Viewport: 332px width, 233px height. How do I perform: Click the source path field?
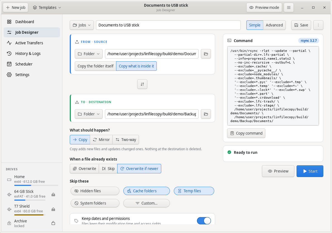[152, 54]
